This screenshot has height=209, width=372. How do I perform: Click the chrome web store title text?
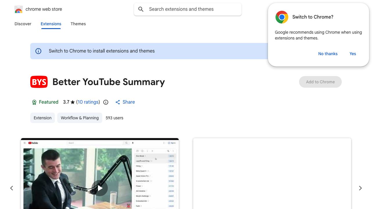[x=44, y=9]
